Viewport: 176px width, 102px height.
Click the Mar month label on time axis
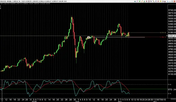pos(120,101)
